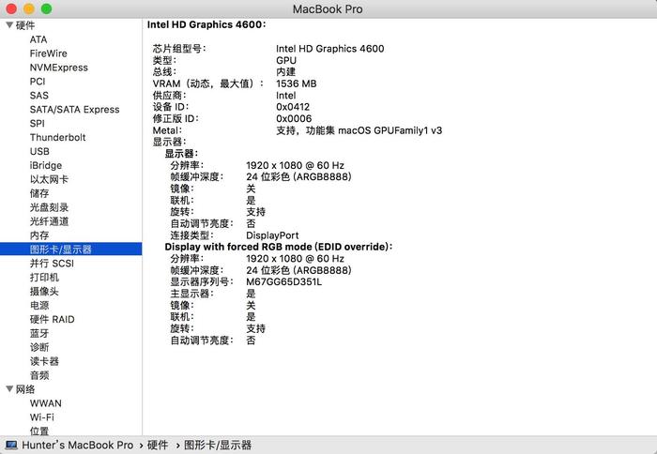The height and width of the screenshot is (454, 657).
Task: Select ATA in the sidebar
Action: (x=38, y=39)
